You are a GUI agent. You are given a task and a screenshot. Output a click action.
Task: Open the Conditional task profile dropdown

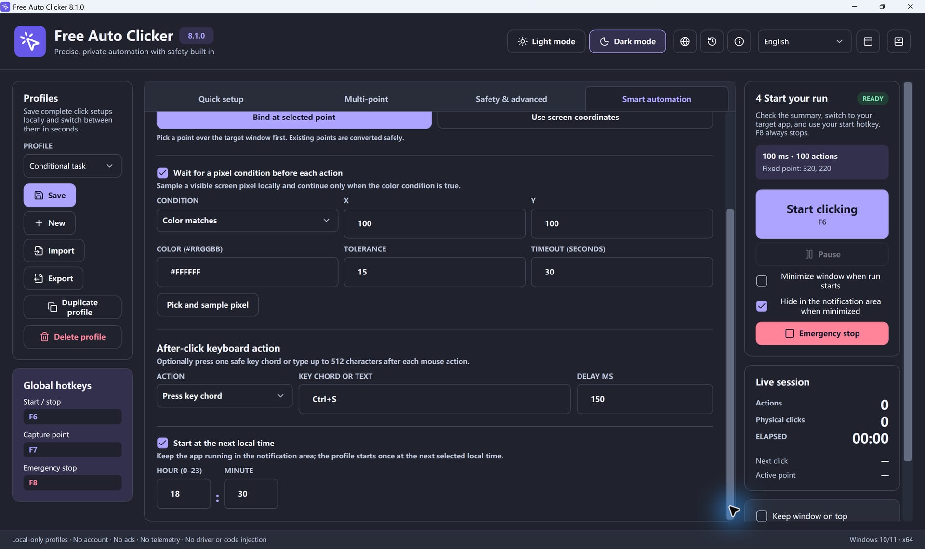pyautogui.click(x=72, y=166)
